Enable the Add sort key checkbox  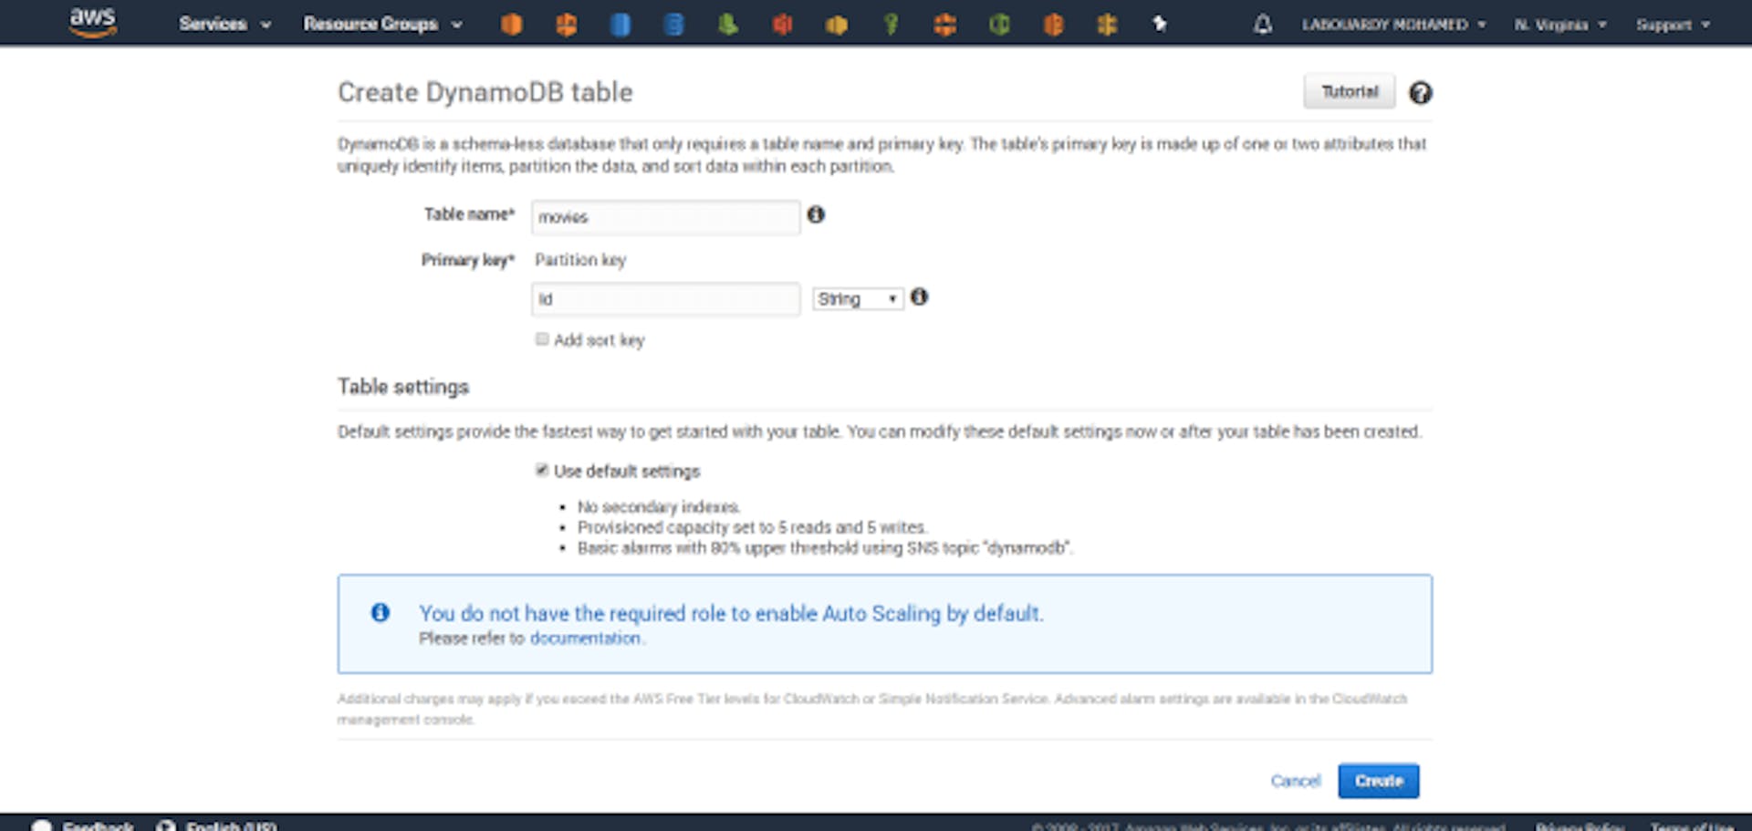pos(542,339)
